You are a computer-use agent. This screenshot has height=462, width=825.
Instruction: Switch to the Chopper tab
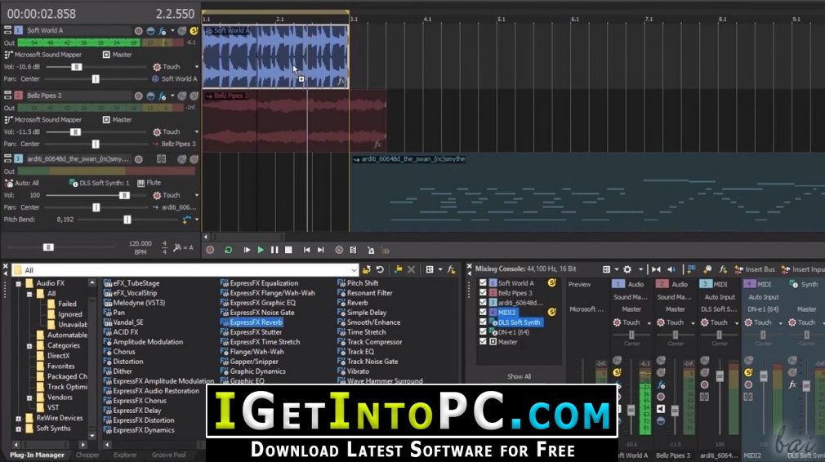(x=87, y=455)
